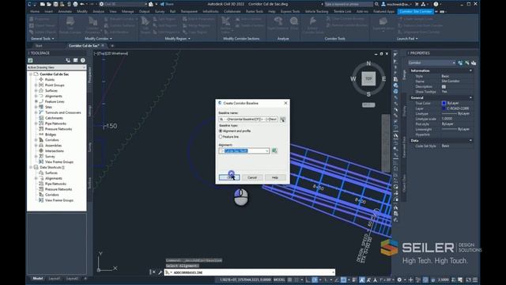Screen dimensions: 506x285
Task: Expand the Modify Corridor ribbon panel
Action: [98, 39]
